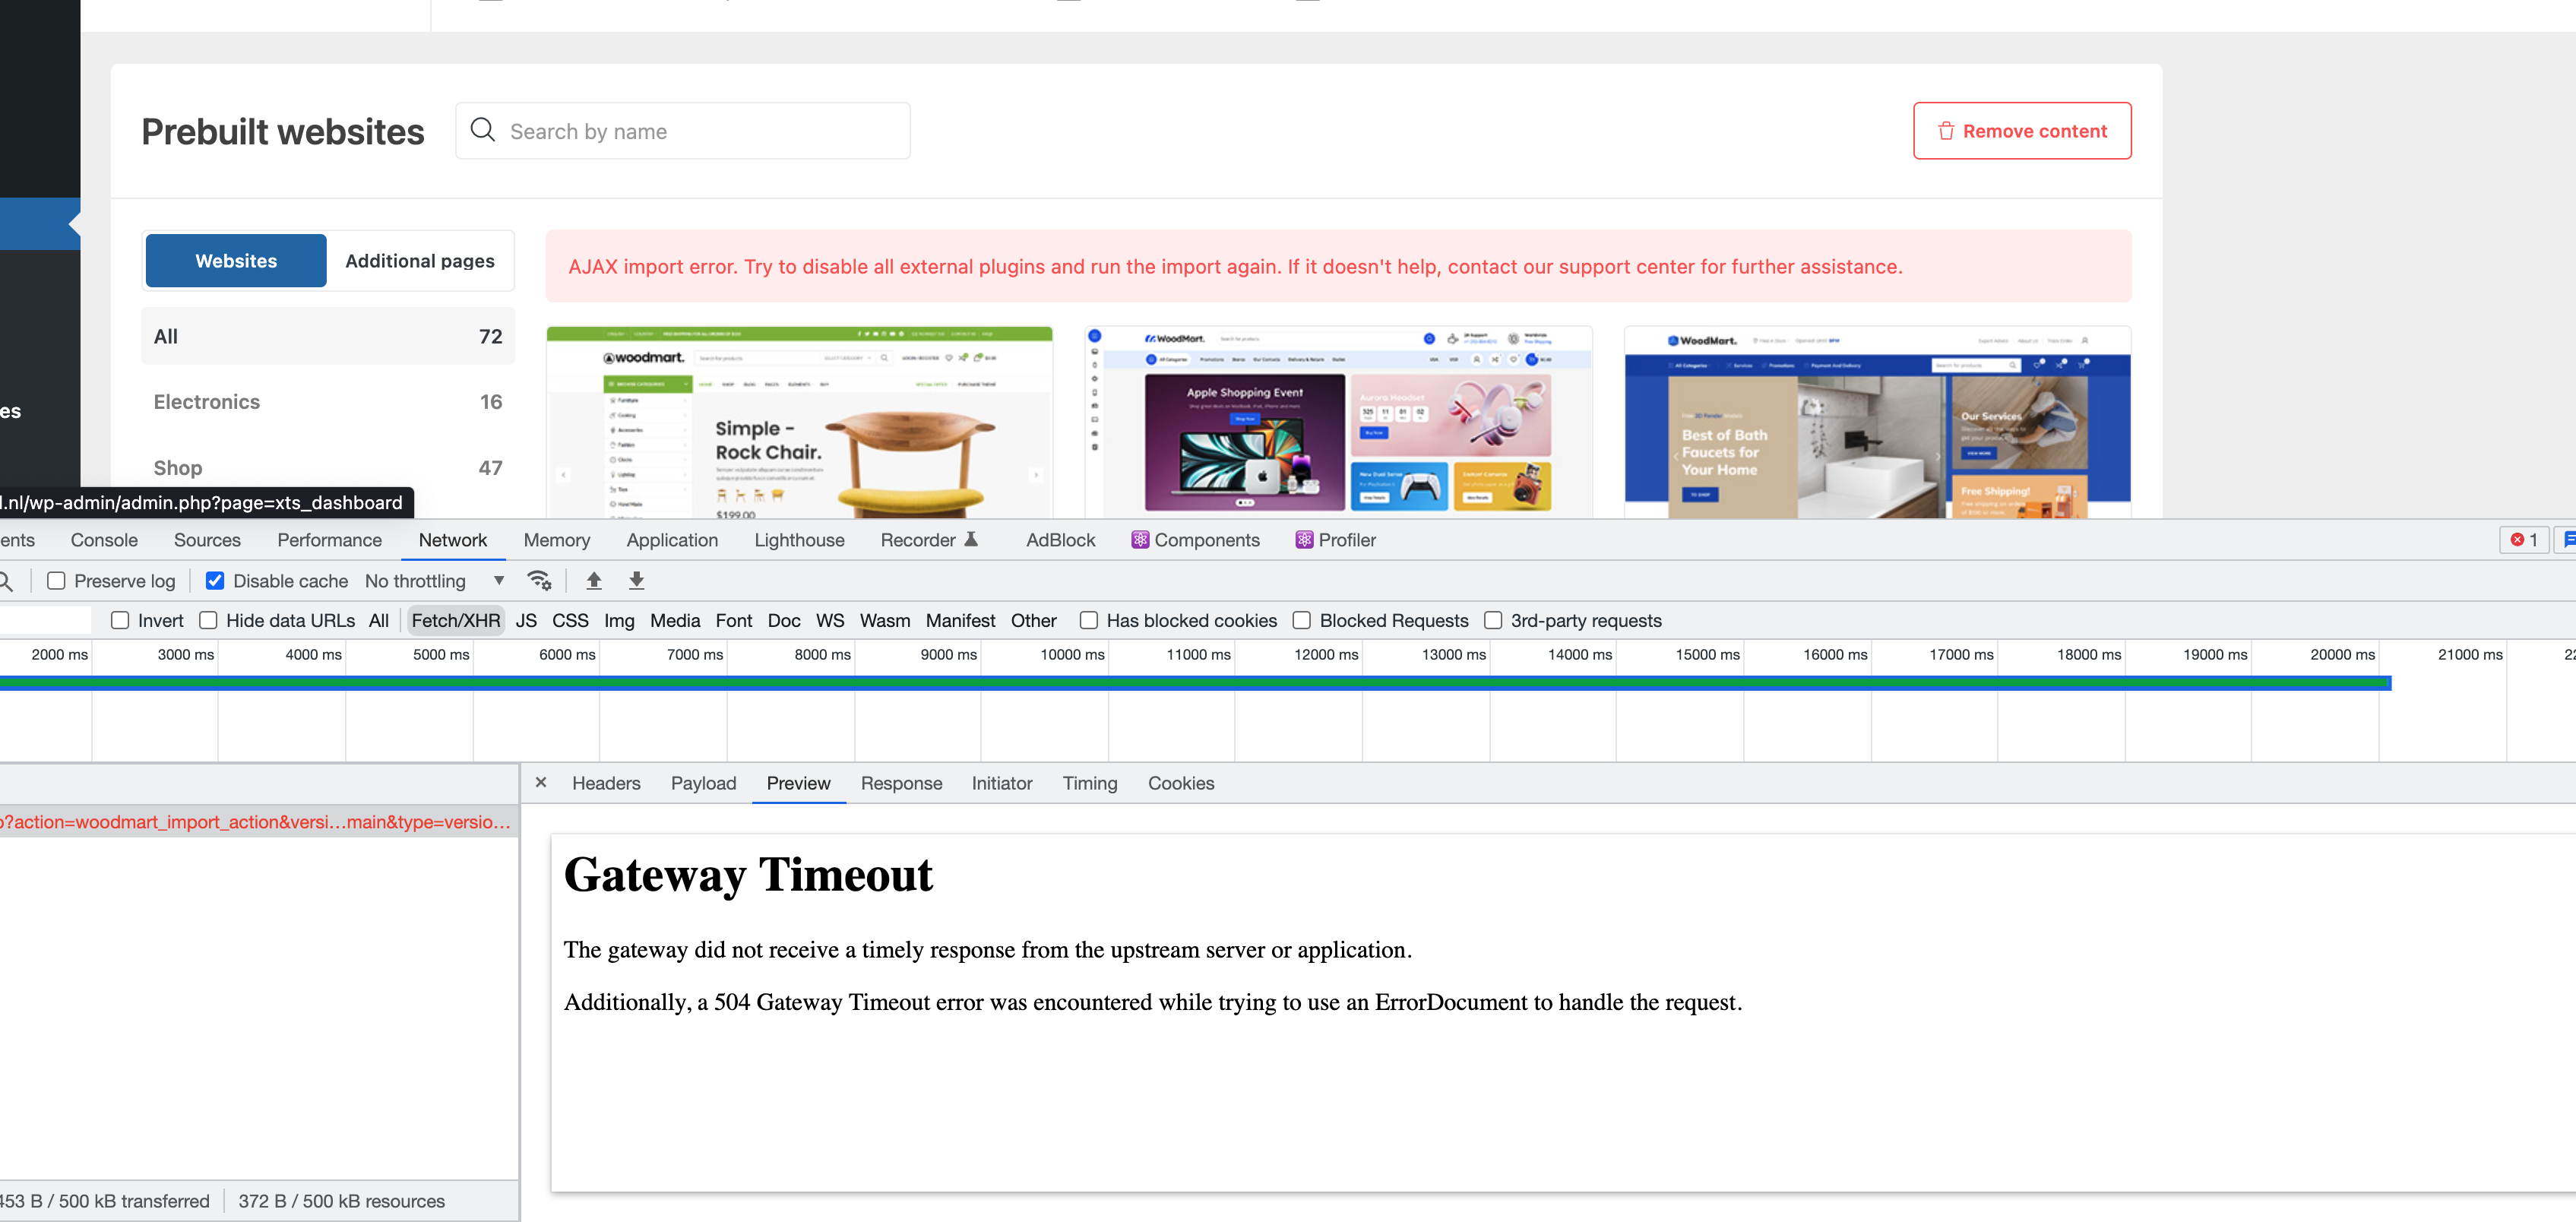2576x1222 pixels.
Task: Click the Remove content button
Action: pos(2021,131)
